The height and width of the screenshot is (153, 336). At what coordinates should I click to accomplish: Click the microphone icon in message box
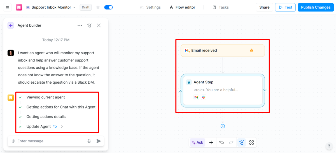[89, 141]
